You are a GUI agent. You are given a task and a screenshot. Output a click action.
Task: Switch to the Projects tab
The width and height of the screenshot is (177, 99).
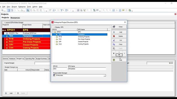[x=5, y=18]
